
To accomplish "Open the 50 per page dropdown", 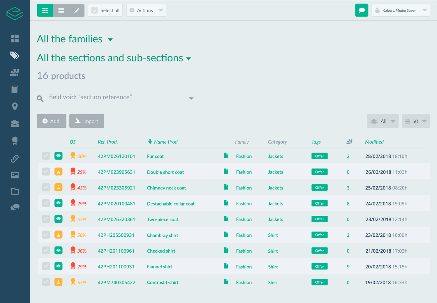I will point(416,121).
